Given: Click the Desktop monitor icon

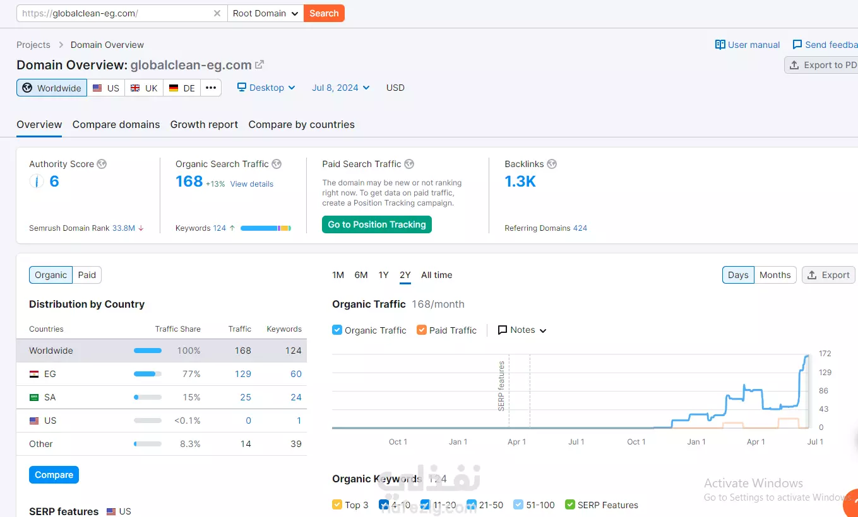Looking at the screenshot, I should click(242, 87).
